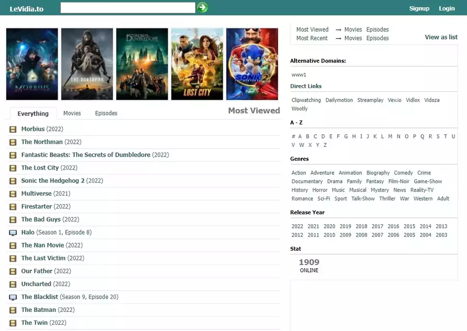Open the Login page
This screenshot has height=331, width=467.
[447, 8]
